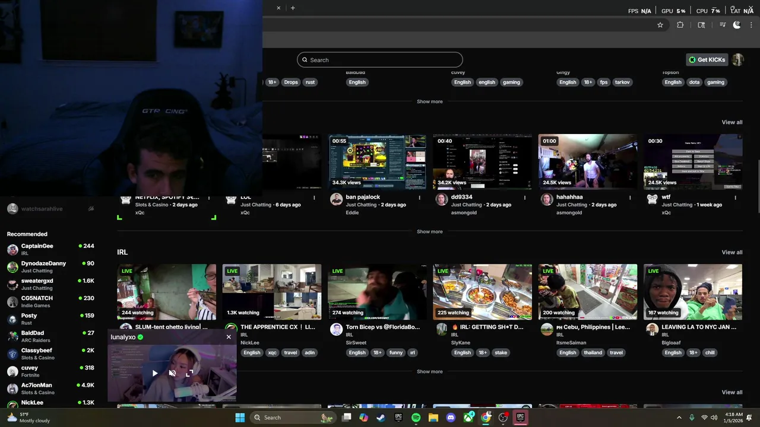
Task: Bookmark this page with the star icon
Action: pyautogui.click(x=660, y=25)
